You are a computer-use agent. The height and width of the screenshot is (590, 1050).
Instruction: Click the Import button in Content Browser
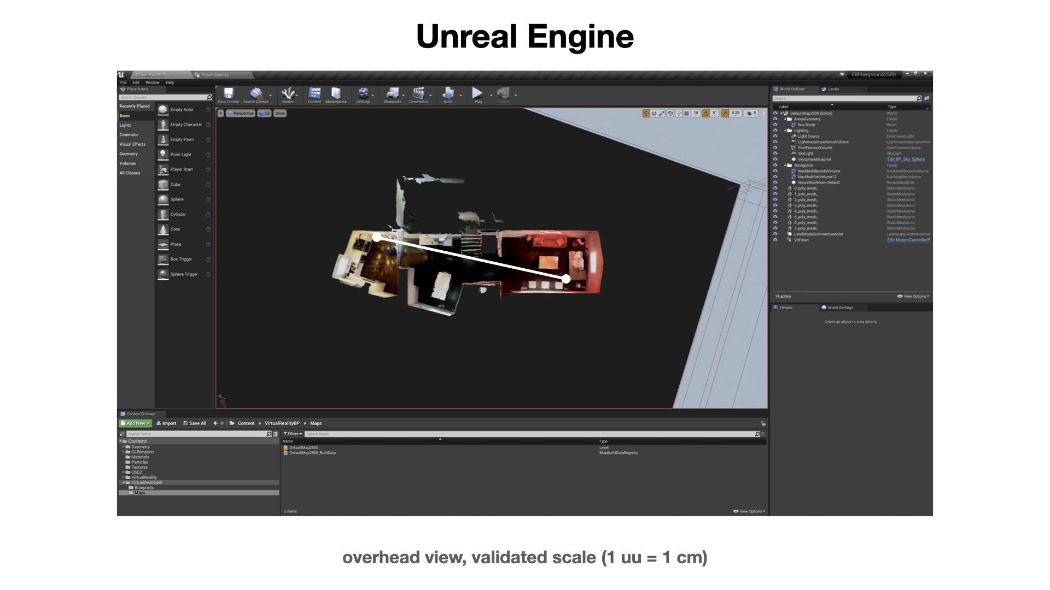point(166,423)
